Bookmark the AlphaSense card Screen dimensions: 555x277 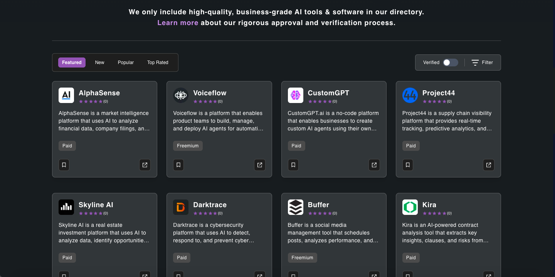[64, 165]
